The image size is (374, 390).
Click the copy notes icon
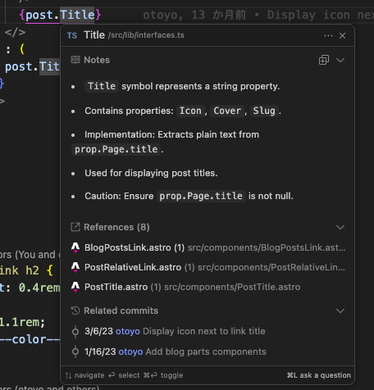tap(324, 60)
